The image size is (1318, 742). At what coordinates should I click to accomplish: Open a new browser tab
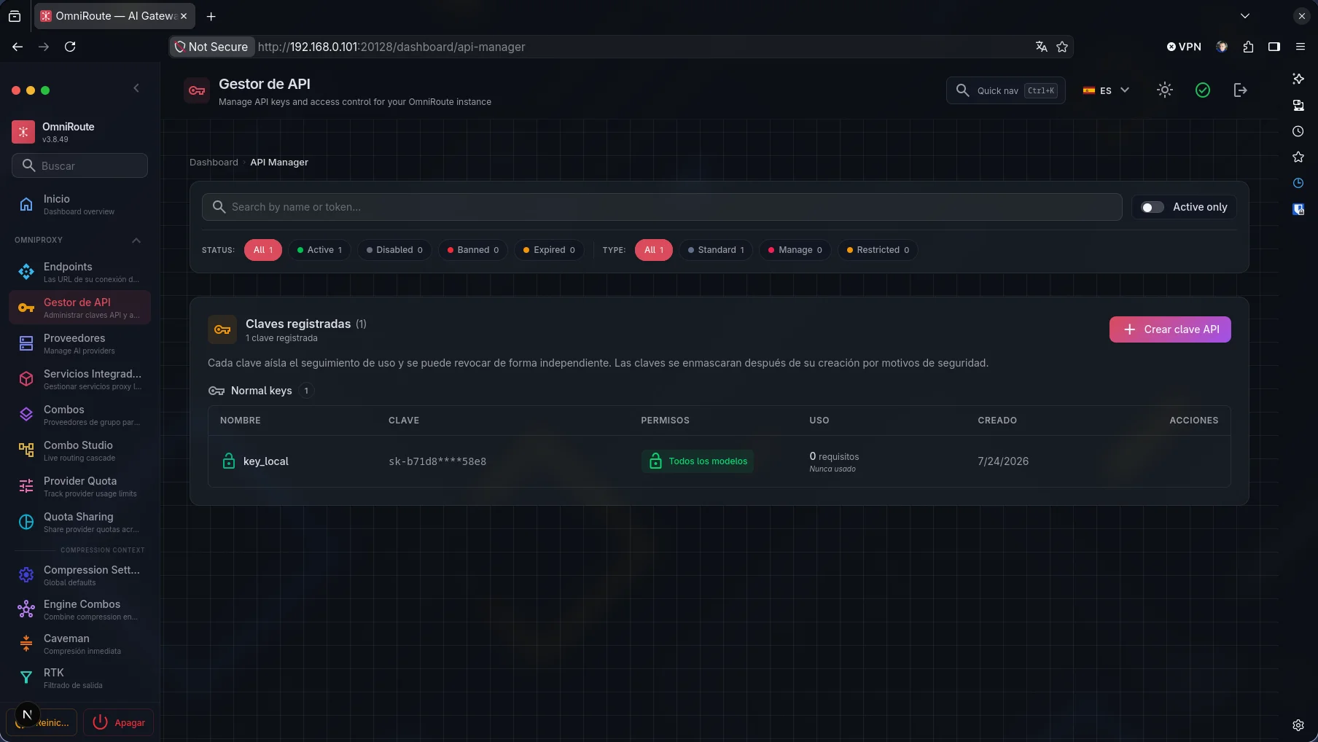coord(211,16)
